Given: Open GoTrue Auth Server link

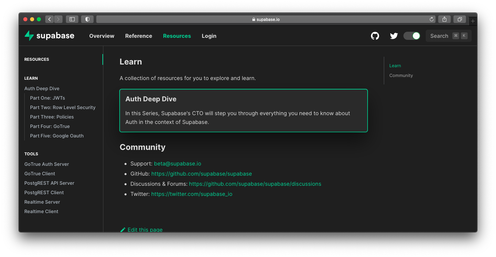Looking at the screenshot, I should 47,164.
